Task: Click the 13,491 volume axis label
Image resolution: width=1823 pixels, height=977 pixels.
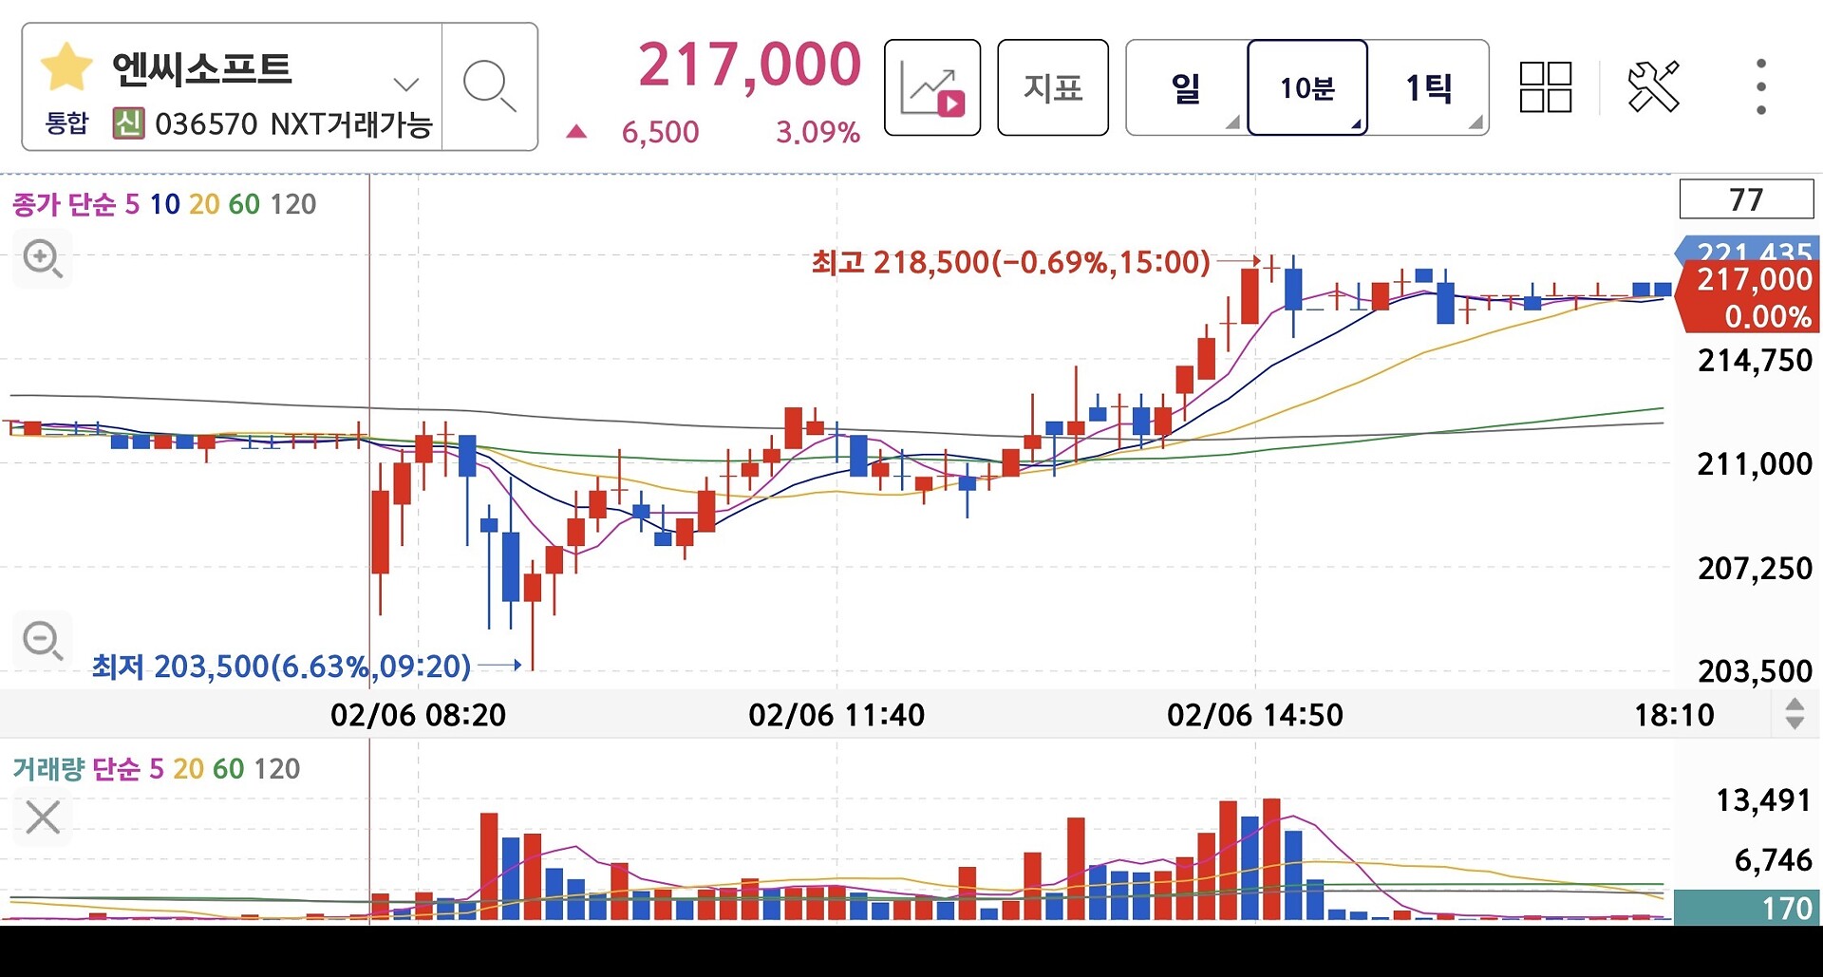Action: click(x=1763, y=800)
